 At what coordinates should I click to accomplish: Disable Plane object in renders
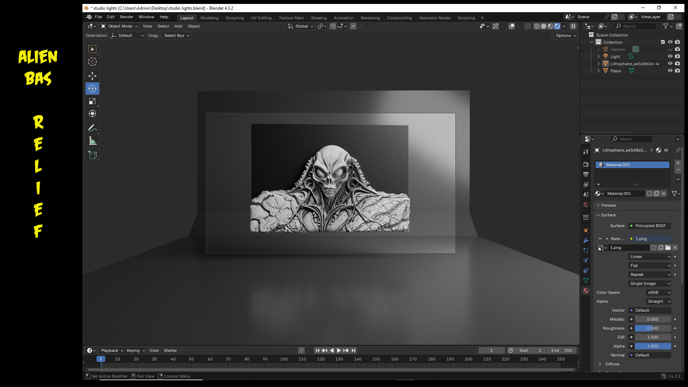point(677,71)
